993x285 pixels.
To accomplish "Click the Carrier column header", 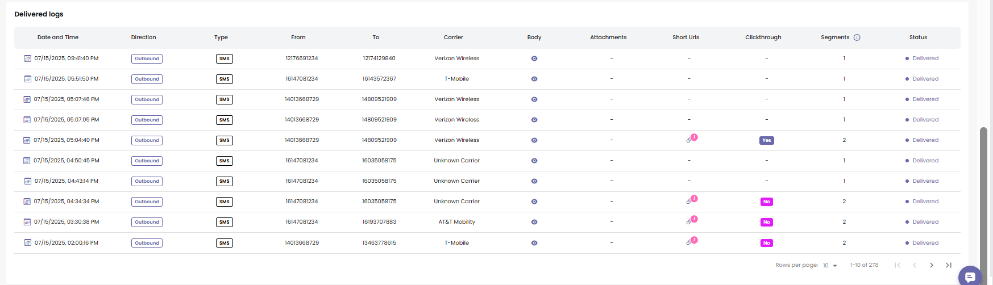I will point(453,37).
